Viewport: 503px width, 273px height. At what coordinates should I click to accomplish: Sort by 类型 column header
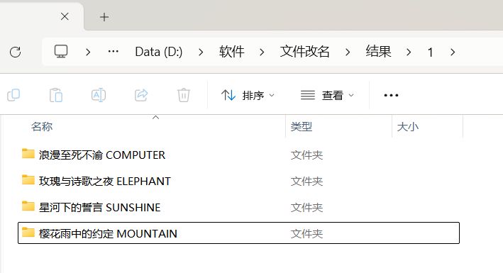click(302, 127)
